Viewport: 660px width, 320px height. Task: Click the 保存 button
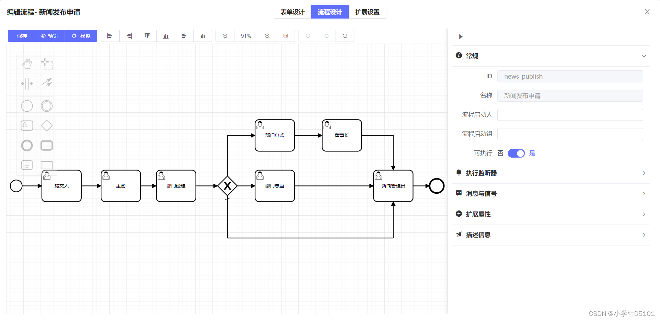click(21, 36)
